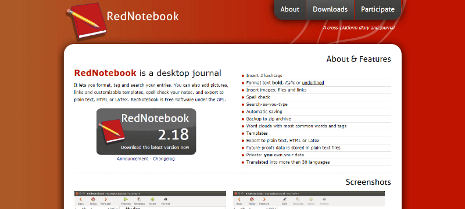465x209 pixels.
Task: Open the Changelog link
Action: coord(164,159)
